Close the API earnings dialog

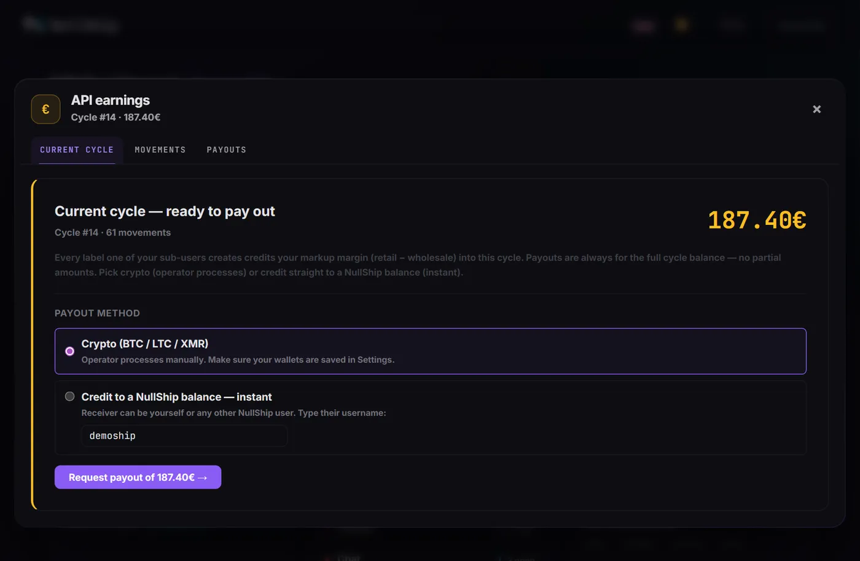point(816,109)
